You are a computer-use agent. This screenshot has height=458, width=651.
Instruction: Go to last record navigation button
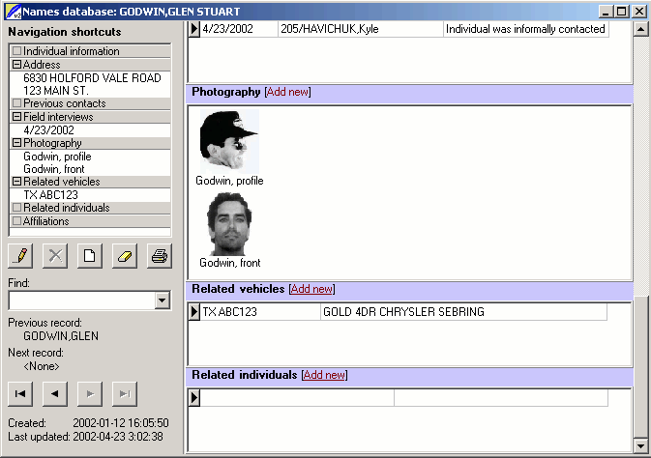click(x=125, y=393)
